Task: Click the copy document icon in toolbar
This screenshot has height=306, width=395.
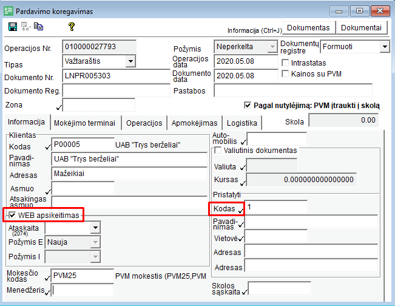Action: [38, 27]
